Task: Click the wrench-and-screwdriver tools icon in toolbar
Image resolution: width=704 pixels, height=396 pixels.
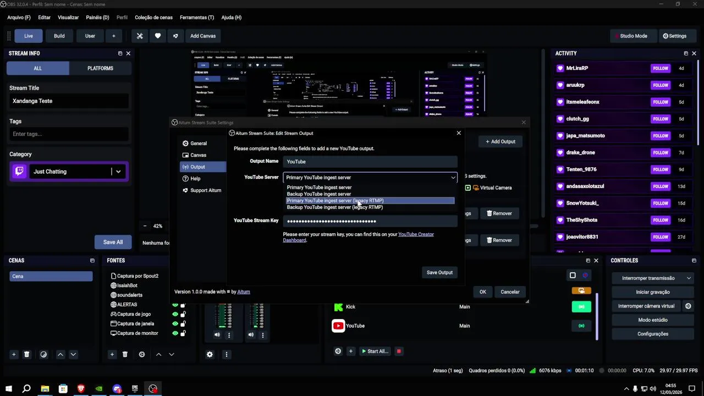Action: tap(140, 36)
